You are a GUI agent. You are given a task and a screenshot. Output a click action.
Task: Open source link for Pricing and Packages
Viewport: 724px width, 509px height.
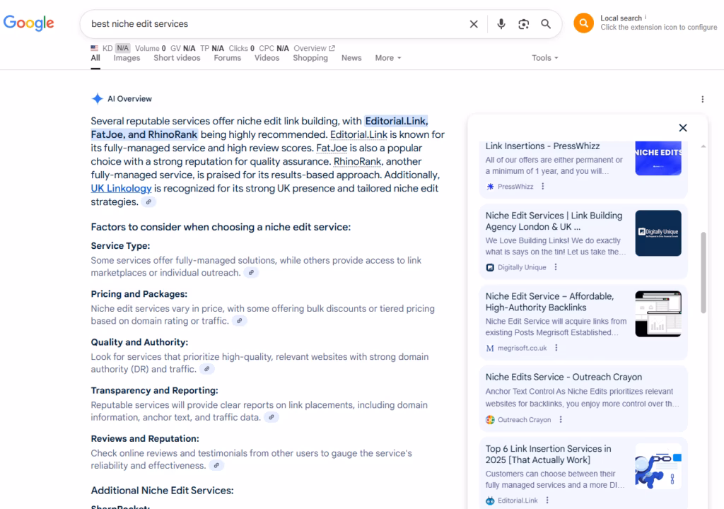coord(239,321)
